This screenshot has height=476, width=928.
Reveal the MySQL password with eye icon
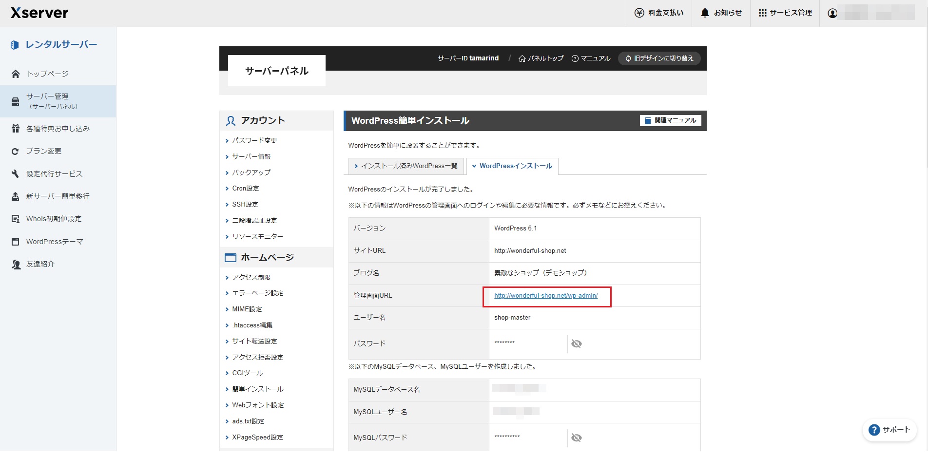(576, 438)
